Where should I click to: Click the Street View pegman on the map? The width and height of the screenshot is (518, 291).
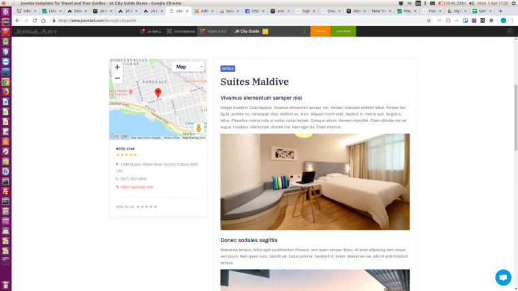[x=198, y=128]
